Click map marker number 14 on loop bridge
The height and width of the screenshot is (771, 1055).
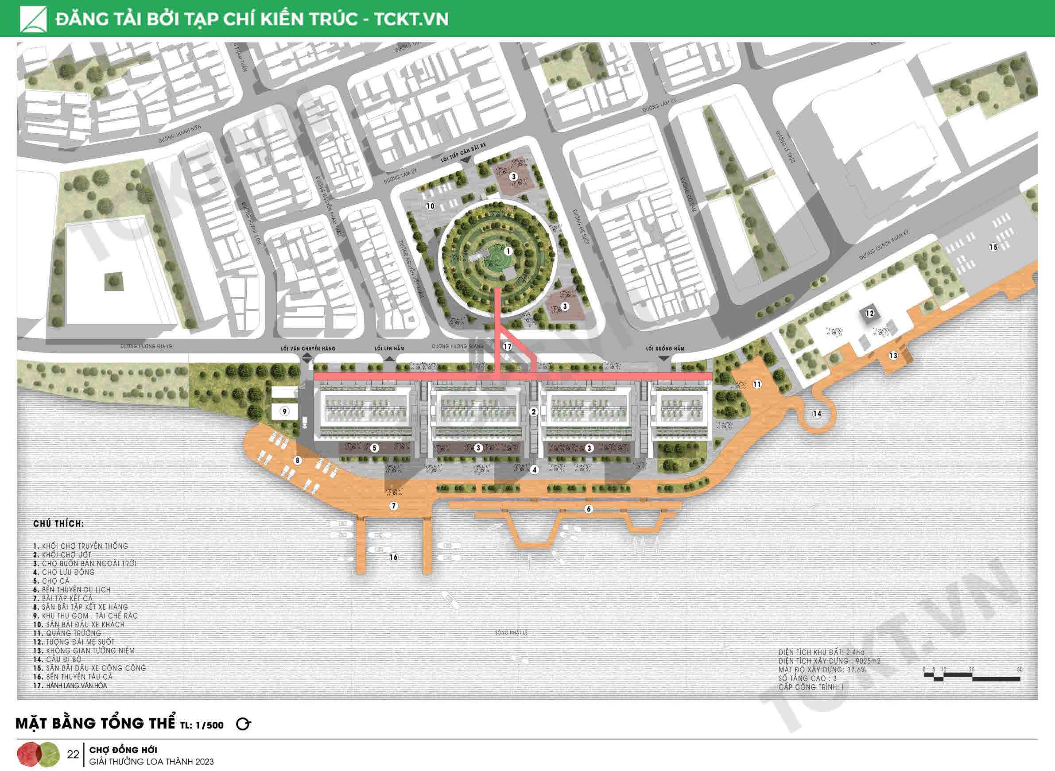tap(817, 414)
